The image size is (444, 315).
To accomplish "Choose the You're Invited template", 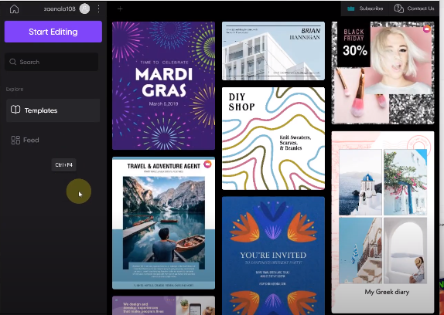I will (273, 256).
